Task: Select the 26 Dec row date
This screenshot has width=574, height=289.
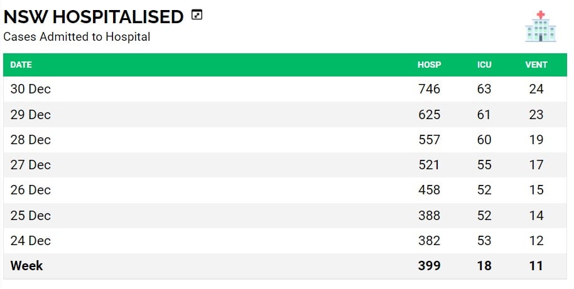Action: [x=30, y=191]
